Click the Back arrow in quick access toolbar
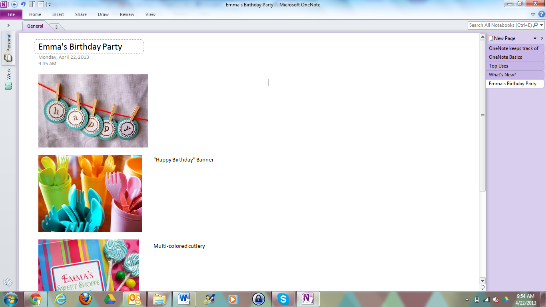The height and width of the screenshot is (307, 546). [14, 4]
